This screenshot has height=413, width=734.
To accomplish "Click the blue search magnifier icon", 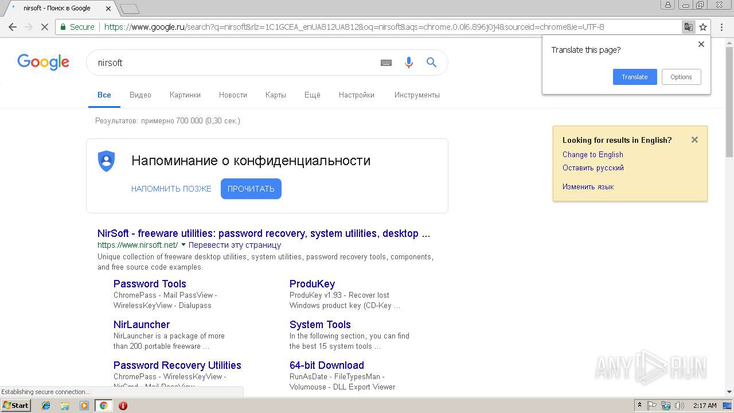I will coord(432,63).
